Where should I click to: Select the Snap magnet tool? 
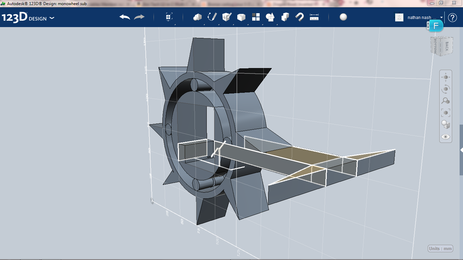point(300,17)
